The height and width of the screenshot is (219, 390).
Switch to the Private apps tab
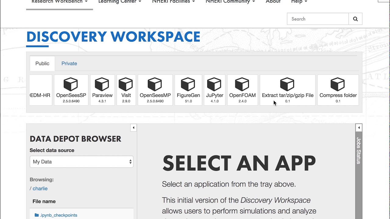click(69, 63)
